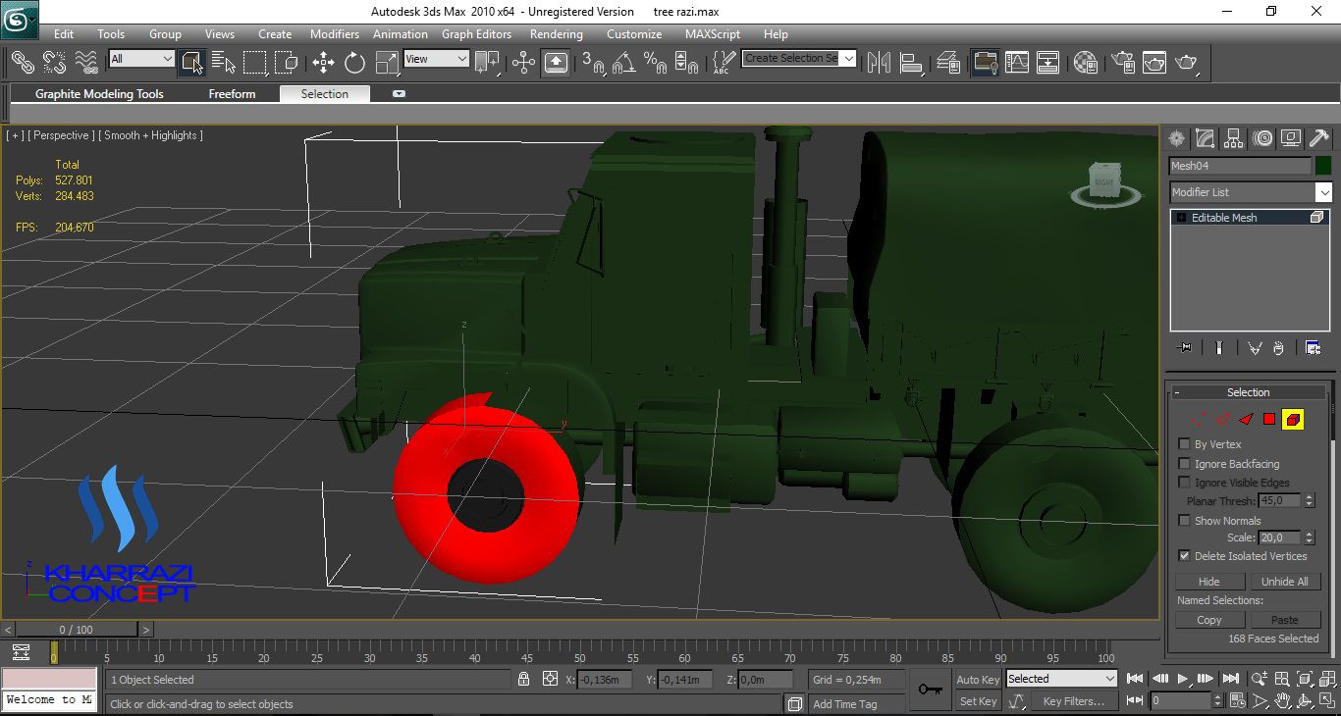Toggle the Selection Lock padlock
This screenshot has height=716, width=1341.
524,679
